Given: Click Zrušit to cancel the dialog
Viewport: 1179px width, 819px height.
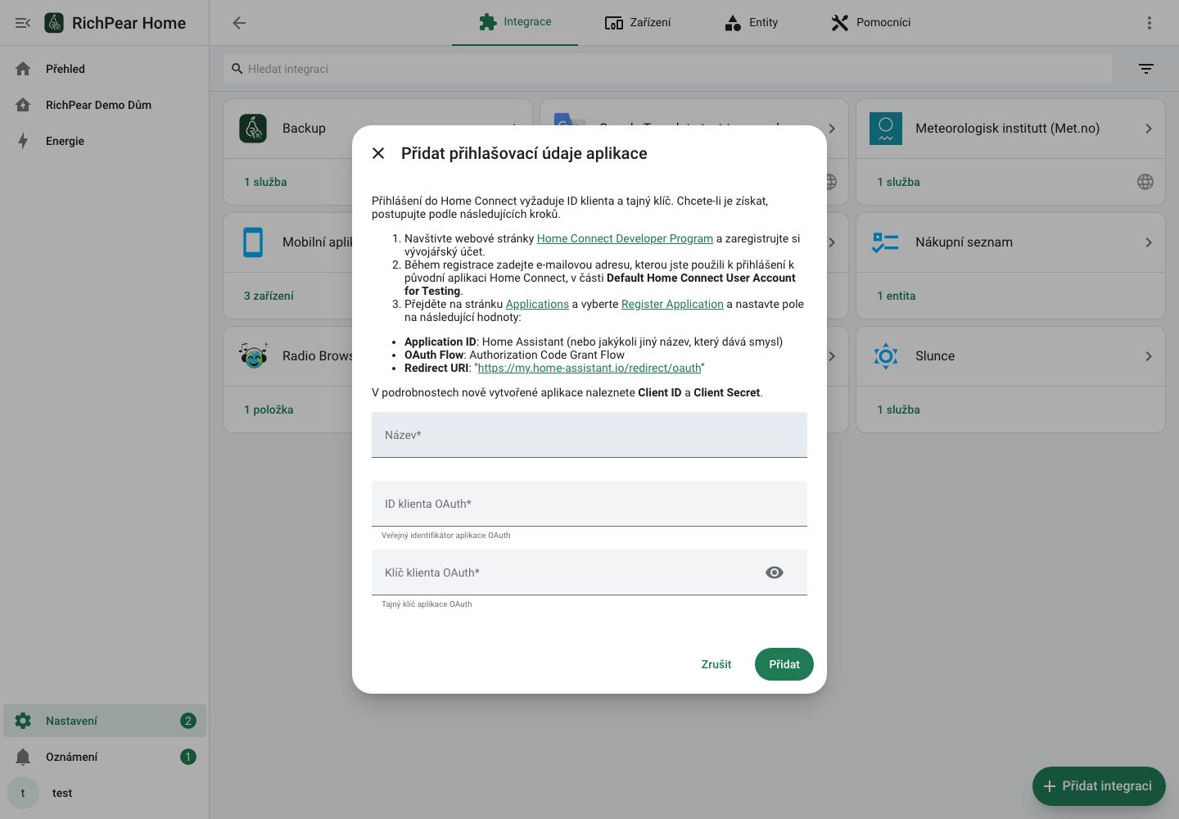Looking at the screenshot, I should coord(716,664).
